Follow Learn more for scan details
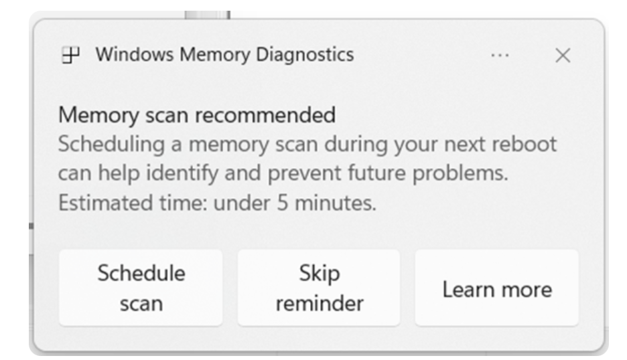Screen dimensions: 627x360 click(497, 288)
